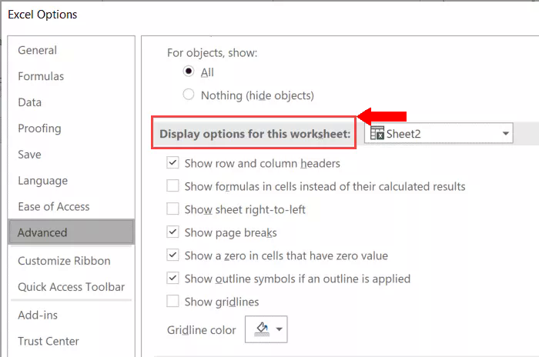Enable Show formulas in cells checkbox
539x357 pixels.
coord(172,185)
